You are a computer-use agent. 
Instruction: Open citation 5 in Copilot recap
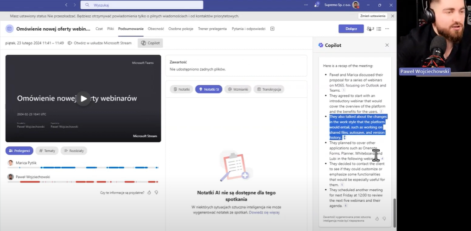pyautogui.click(x=342, y=185)
